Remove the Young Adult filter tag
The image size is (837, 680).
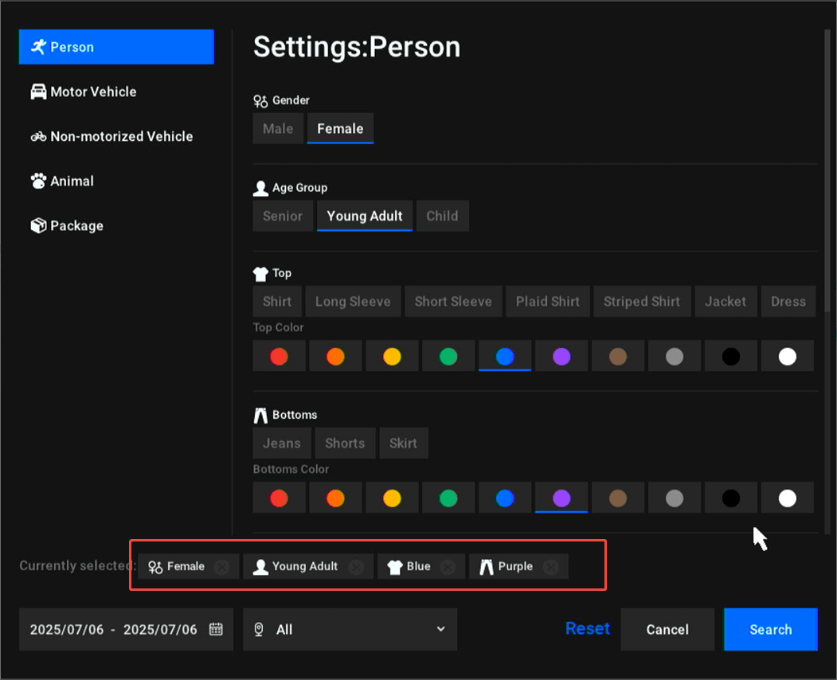(356, 567)
